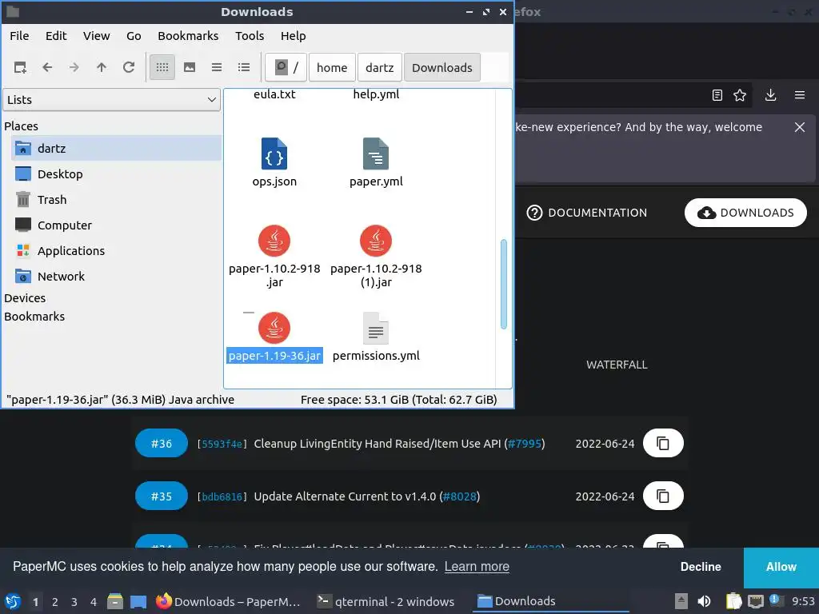The width and height of the screenshot is (819, 614).
Task: Decline PaperMC cookies
Action: pyautogui.click(x=701, y=567)
